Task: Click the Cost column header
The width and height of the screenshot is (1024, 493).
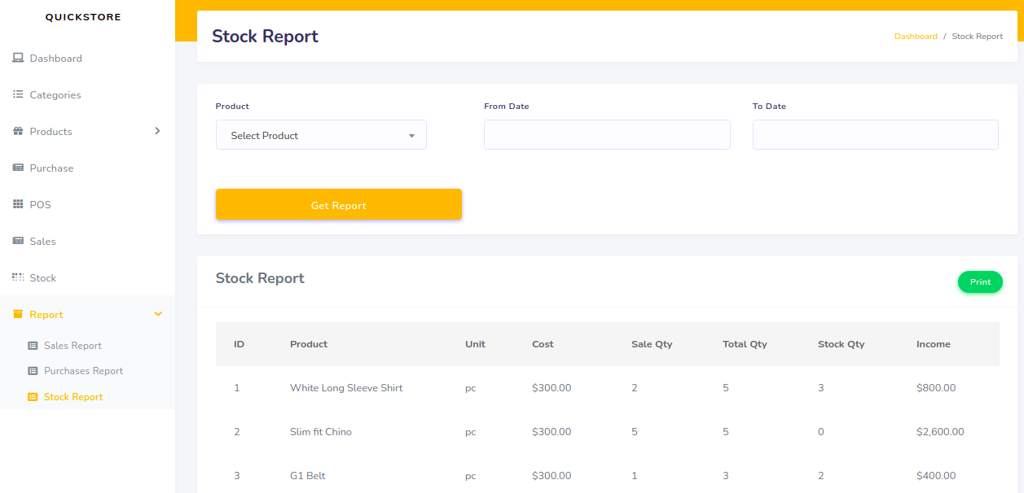Action: click(x=543, y=344)
